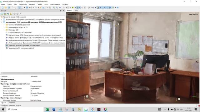Save the project with the floppy icon

9,7
